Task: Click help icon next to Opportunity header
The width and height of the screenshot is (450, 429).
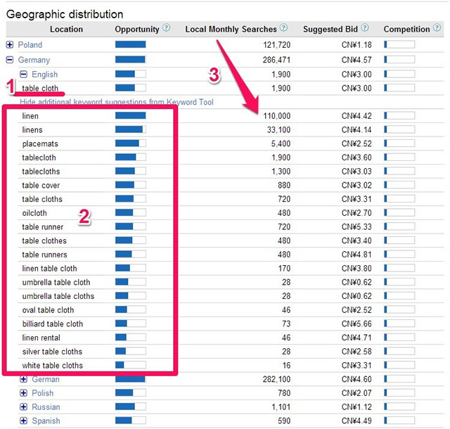Action: coord(166,29)
